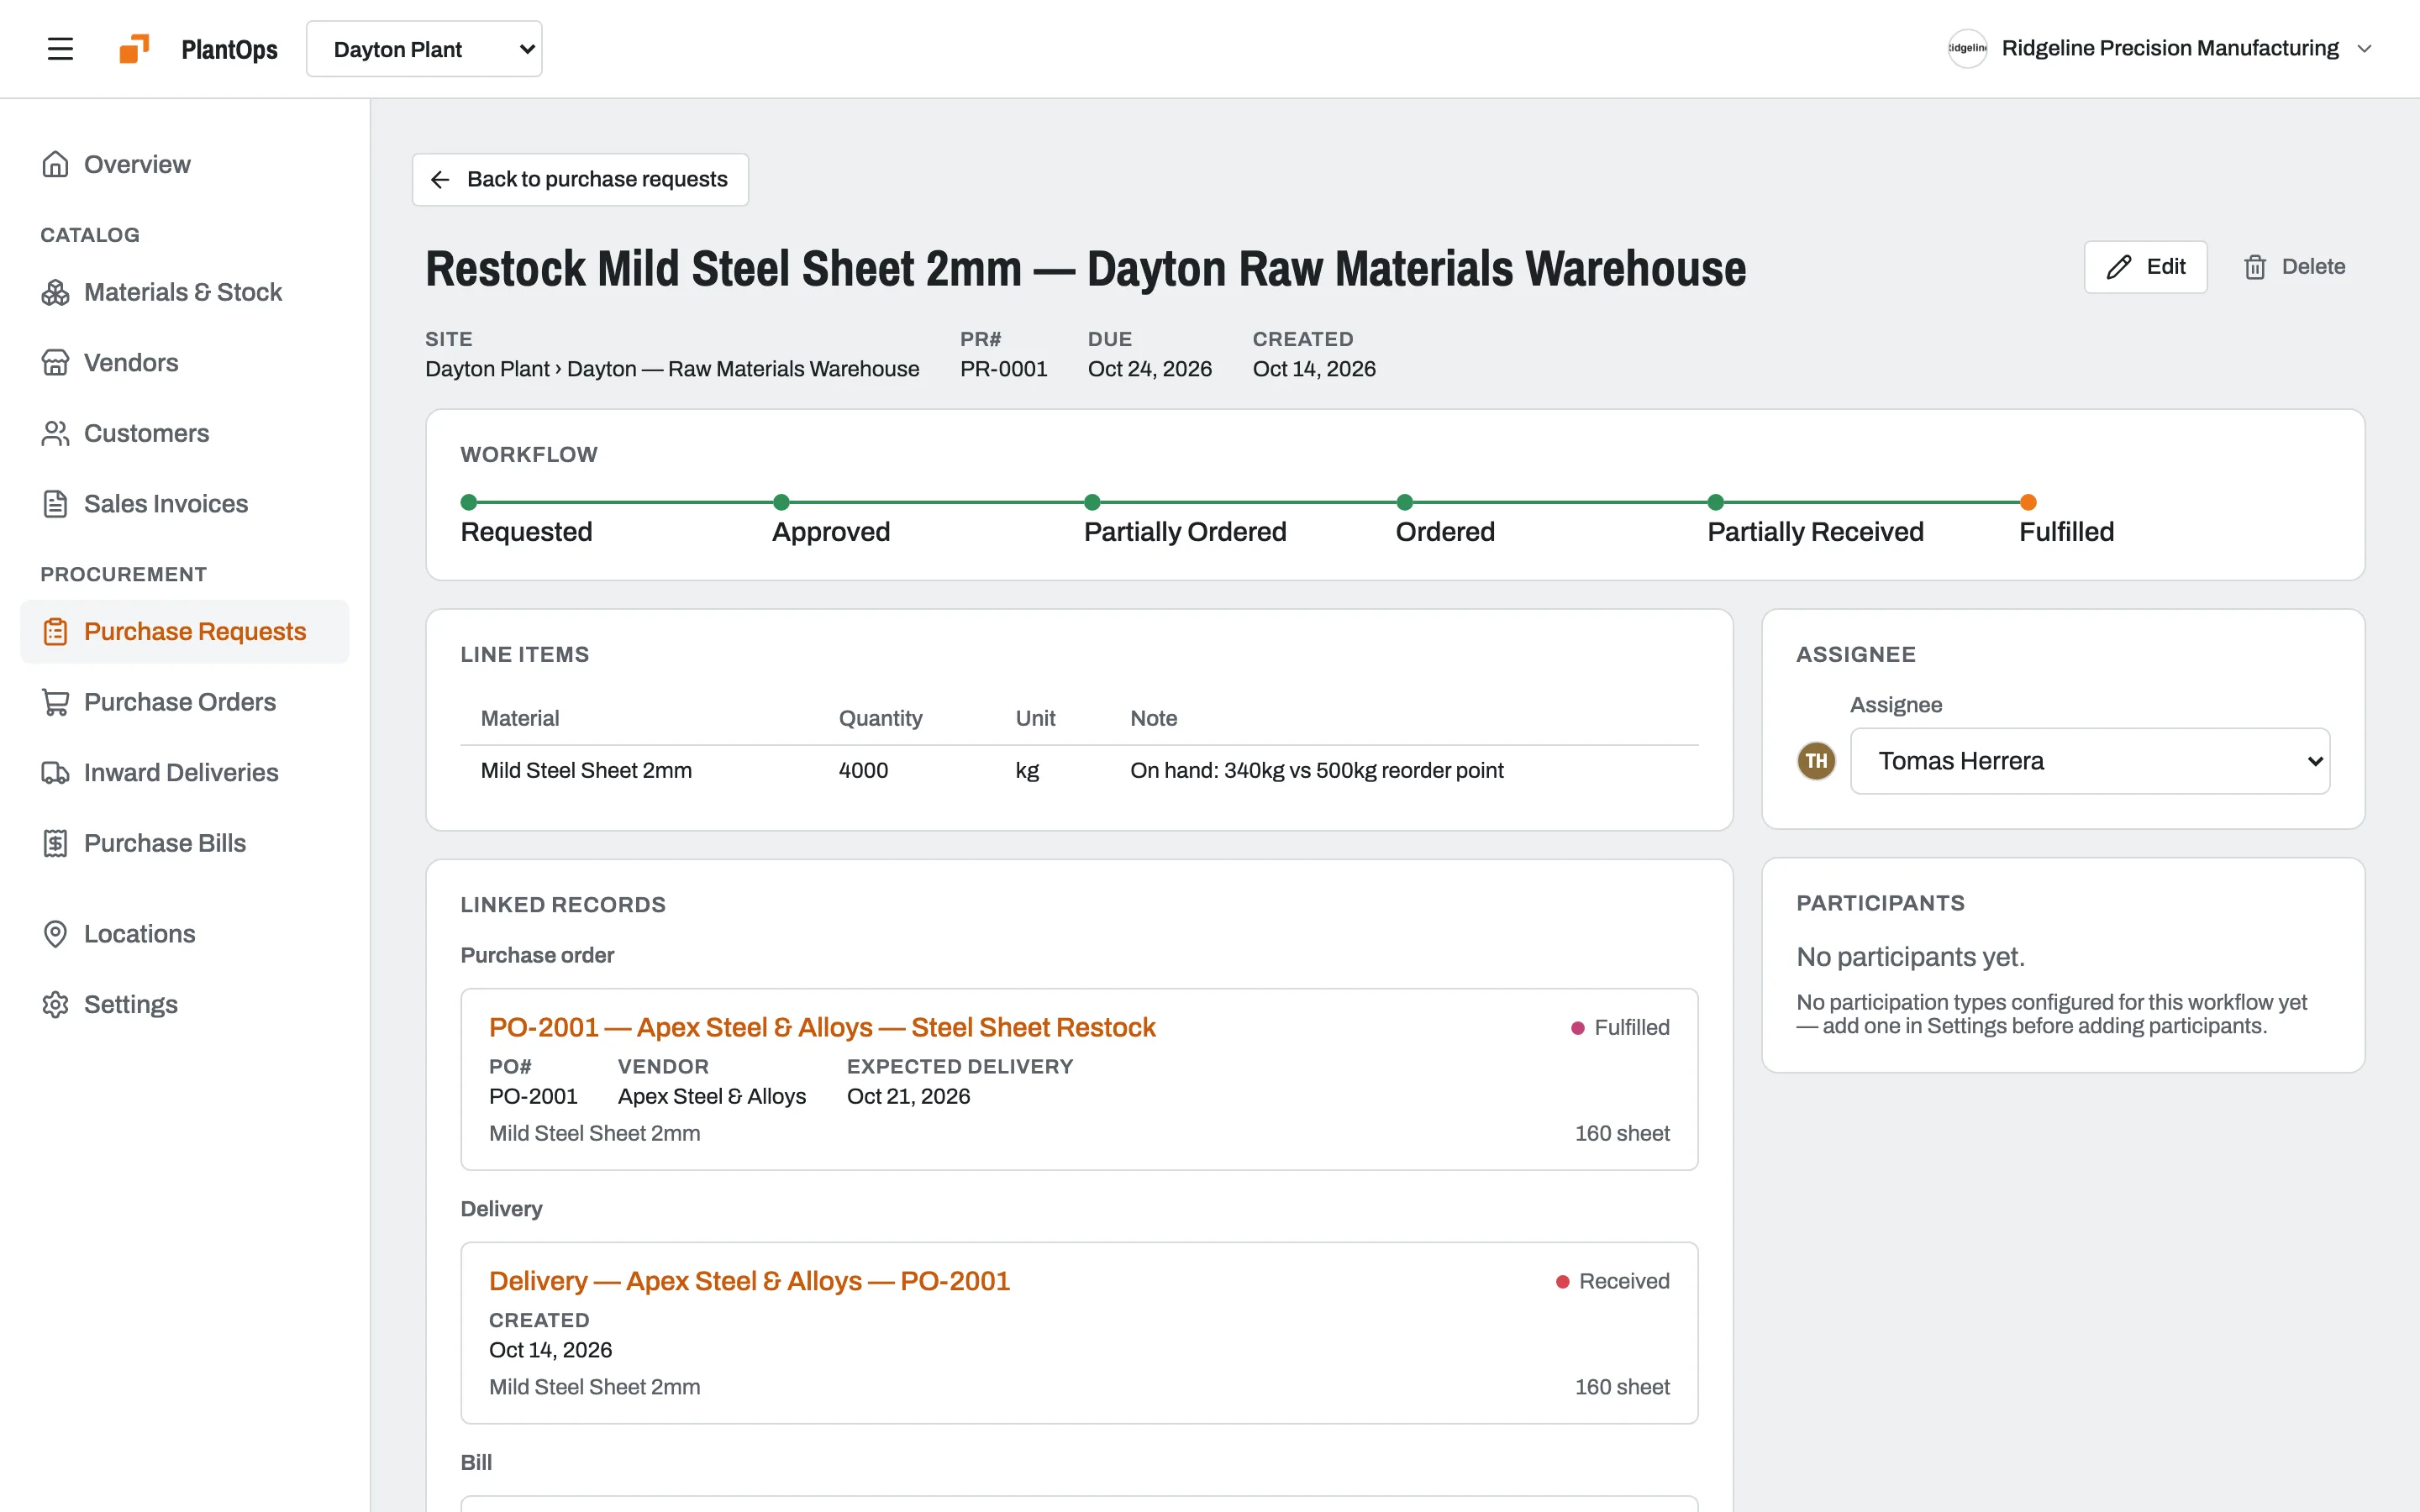Open Settings in the sidebar
This screenshot has height=1512, width=2420.
[x=185, y=1004]
